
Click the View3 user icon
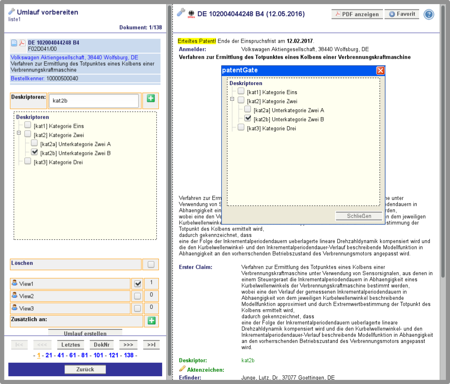click(x=14, y=307)
